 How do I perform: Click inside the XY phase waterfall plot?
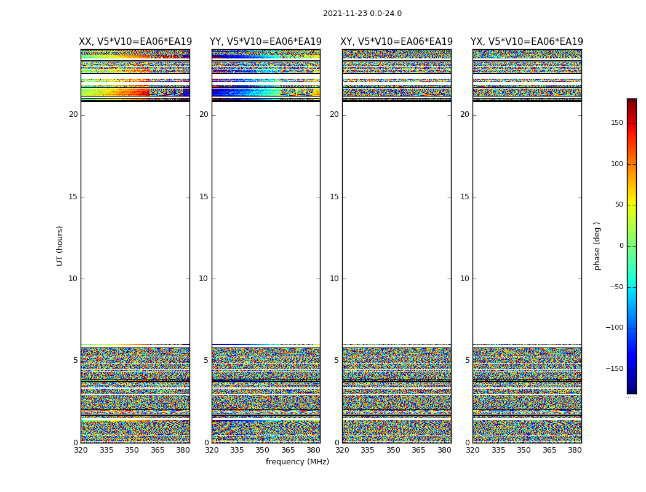[x=396, y=246]
